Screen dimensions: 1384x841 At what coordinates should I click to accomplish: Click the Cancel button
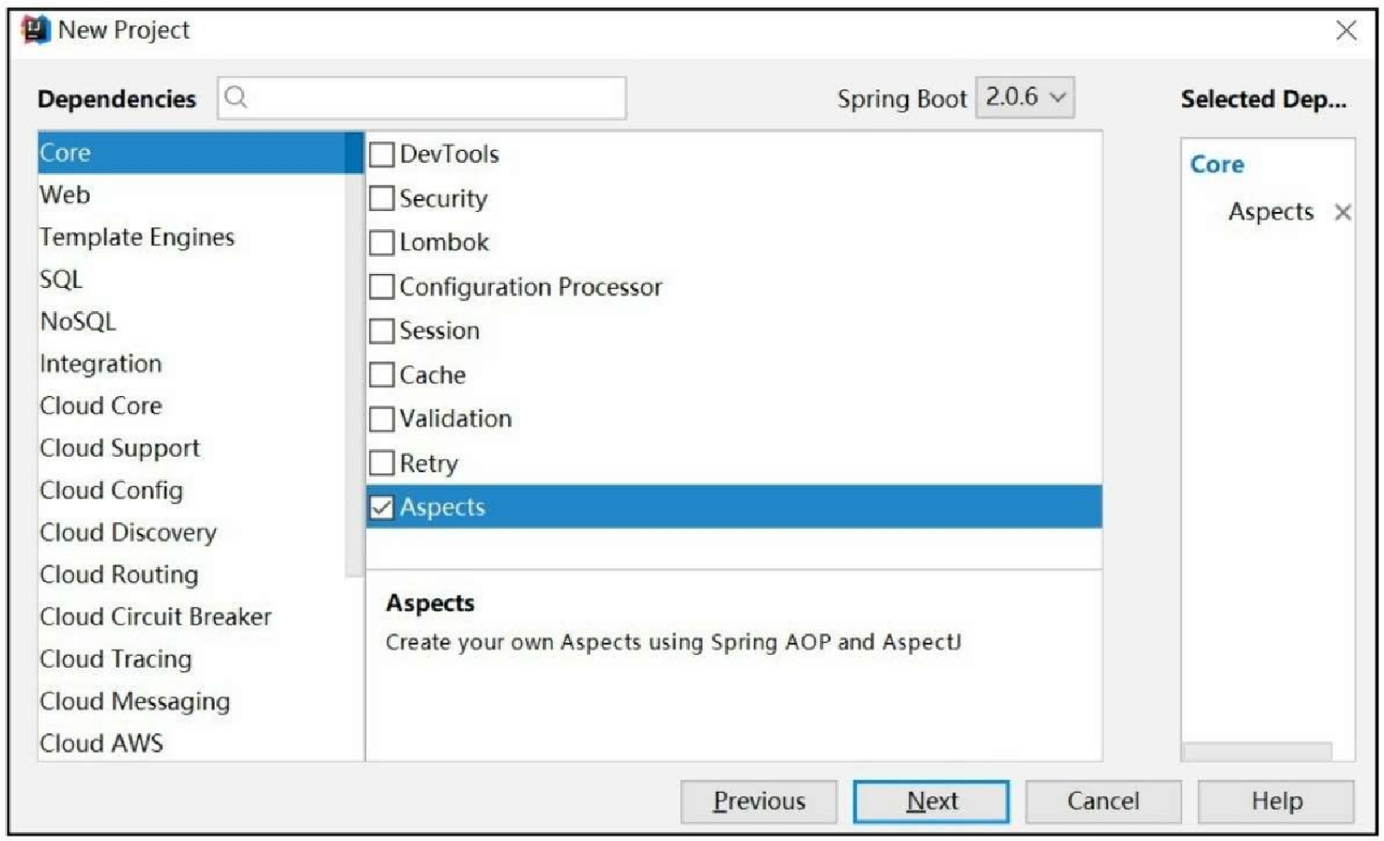click(x=1103, y=801)
